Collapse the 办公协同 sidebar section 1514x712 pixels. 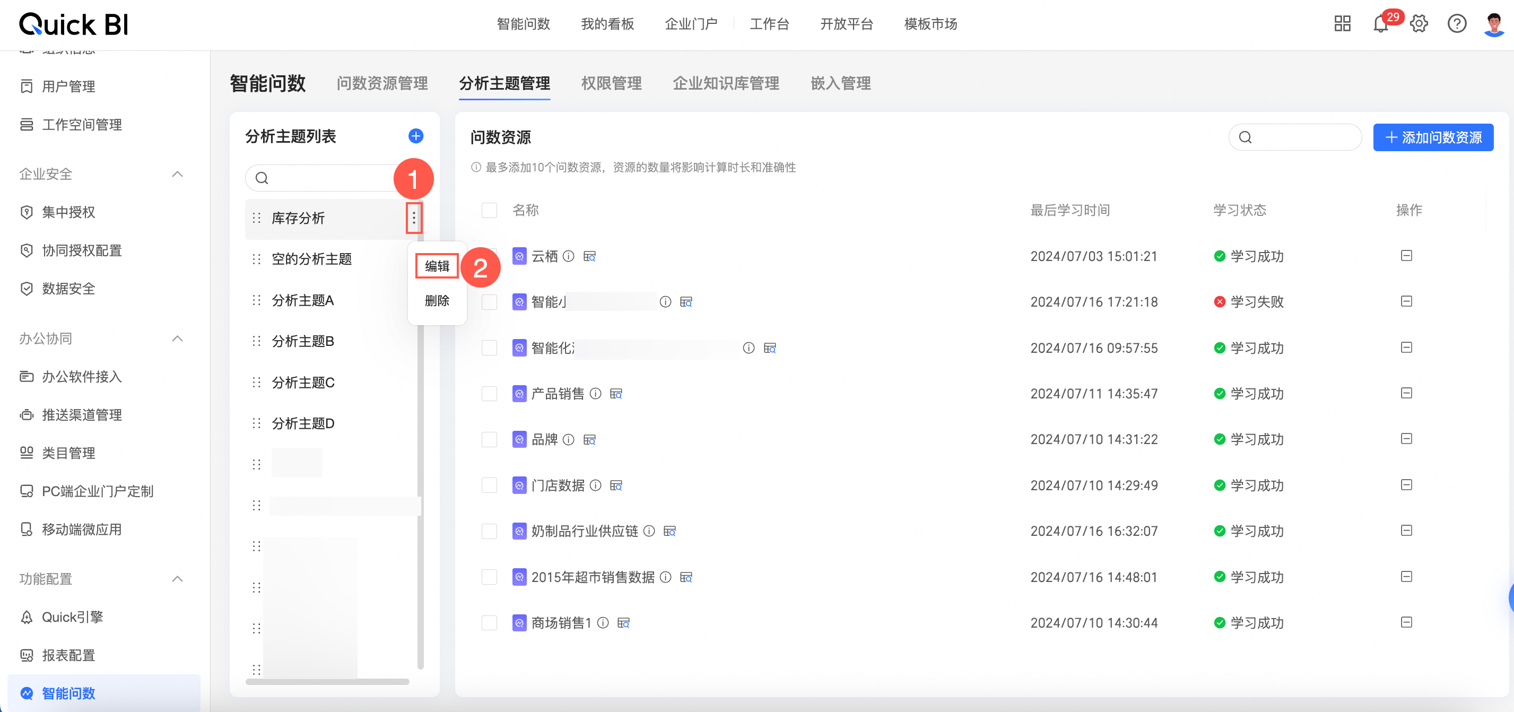tap(177, 338)
